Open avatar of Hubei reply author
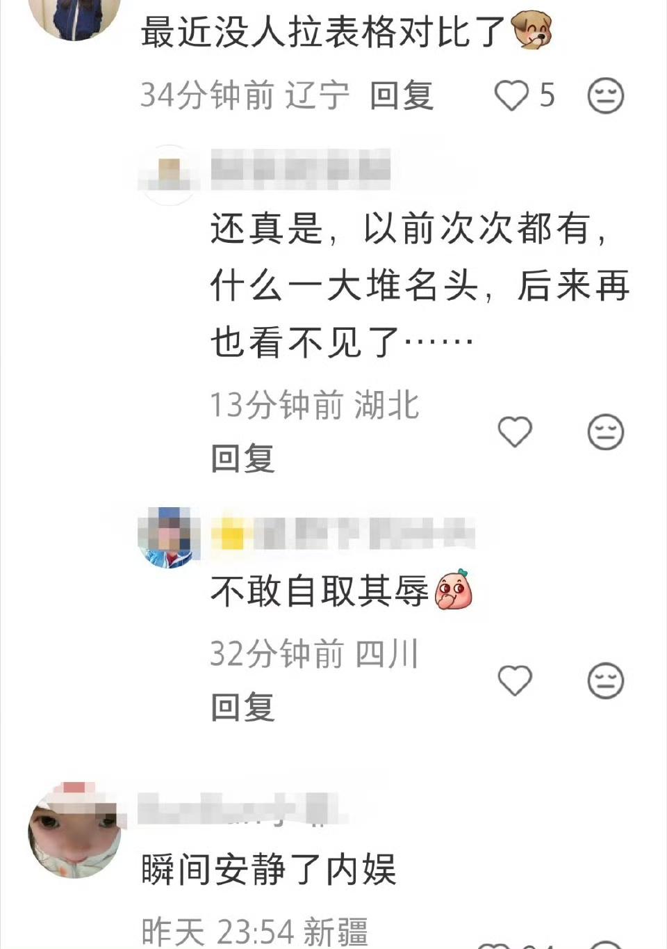The height and width of the screenshot is (949, 667). (x=169, y=174)
